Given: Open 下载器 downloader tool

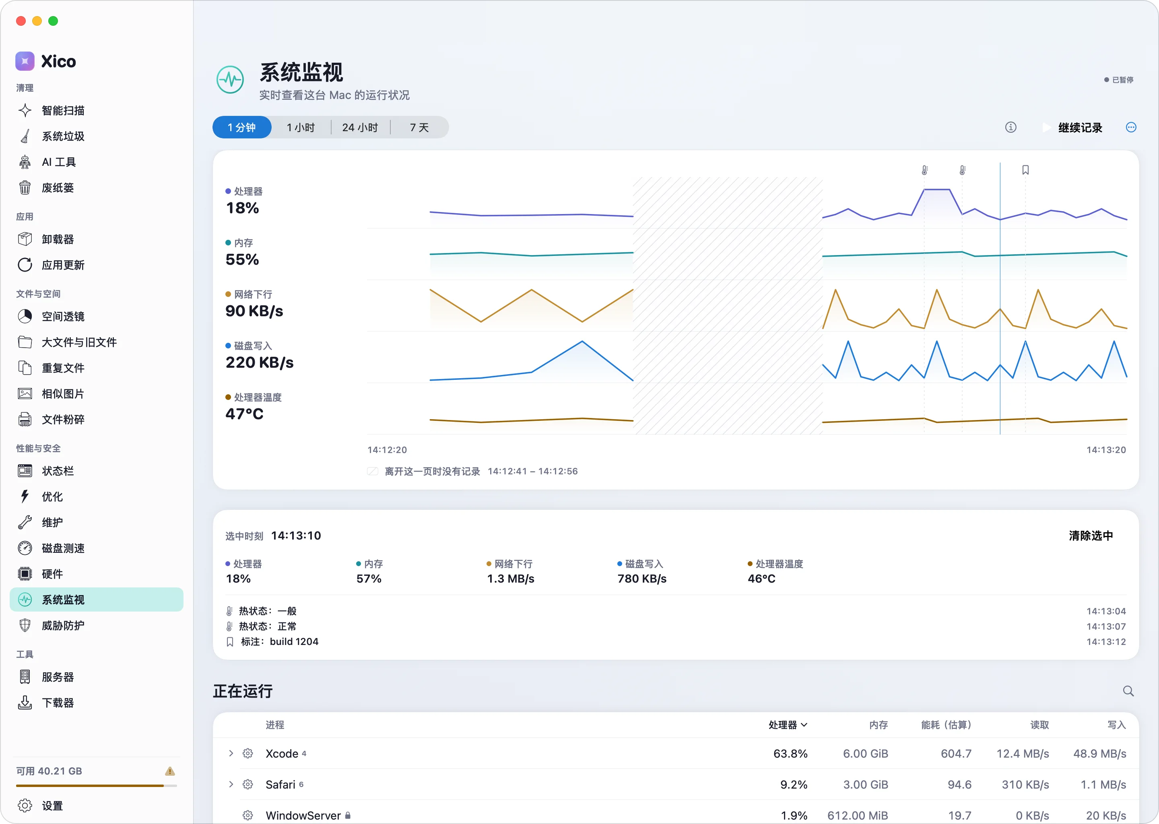Looking at the screenshot, I should pos(97,704).
